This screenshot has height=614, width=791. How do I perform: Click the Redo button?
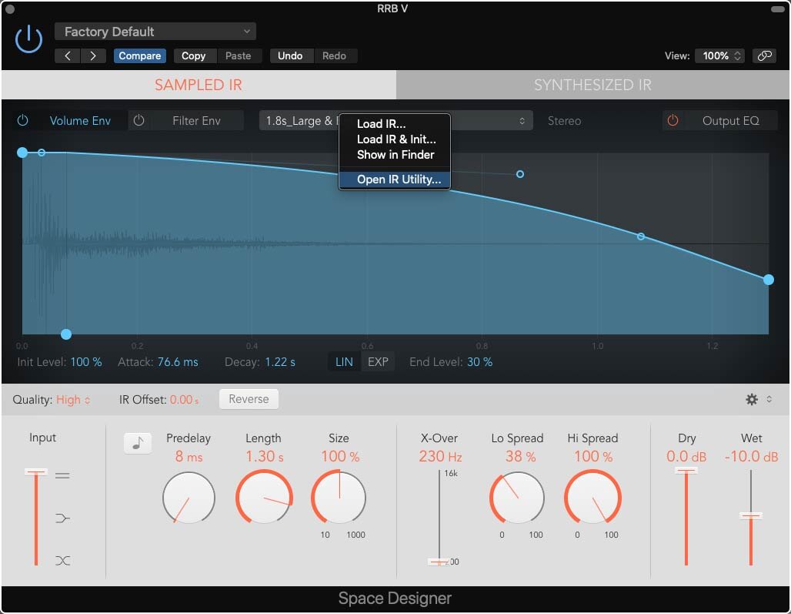(334, 55)
